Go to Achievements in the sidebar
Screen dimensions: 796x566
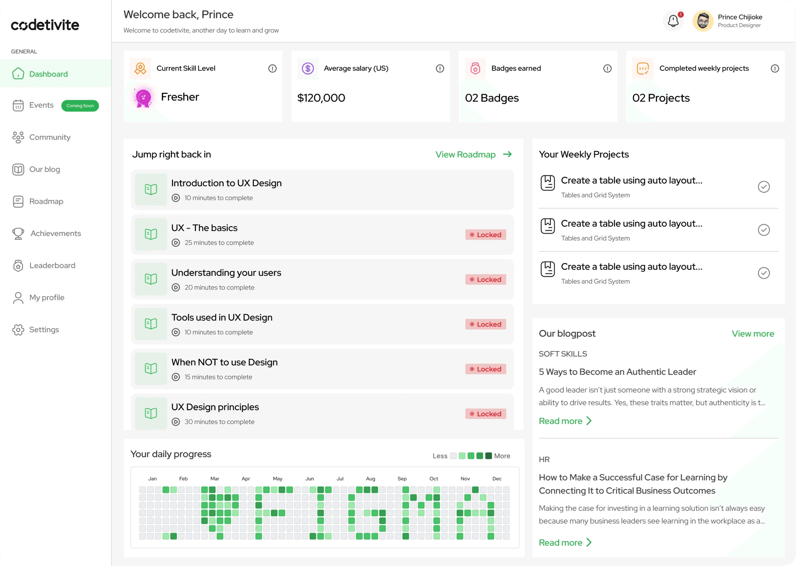tap(56, 234)
